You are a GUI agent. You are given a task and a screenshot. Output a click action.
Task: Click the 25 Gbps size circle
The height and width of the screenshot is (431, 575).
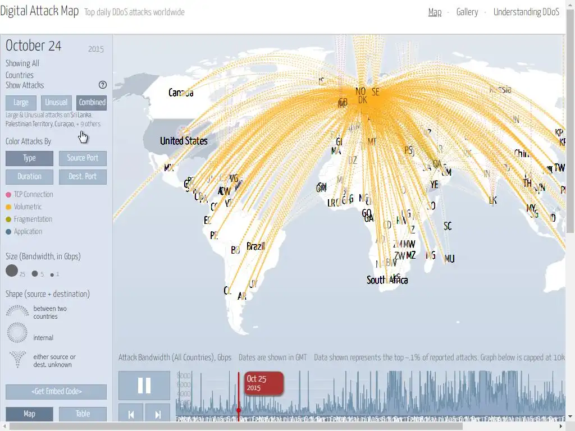click(x=12, y=271)
